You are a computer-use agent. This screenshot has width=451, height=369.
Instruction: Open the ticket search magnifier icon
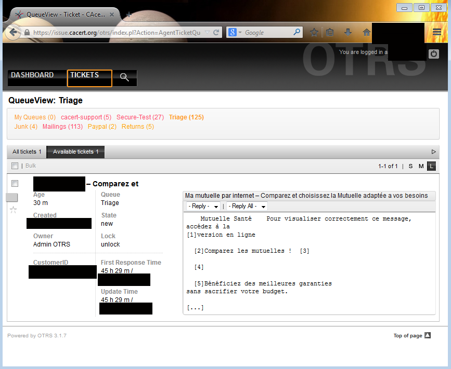click(x=124, y=78)
